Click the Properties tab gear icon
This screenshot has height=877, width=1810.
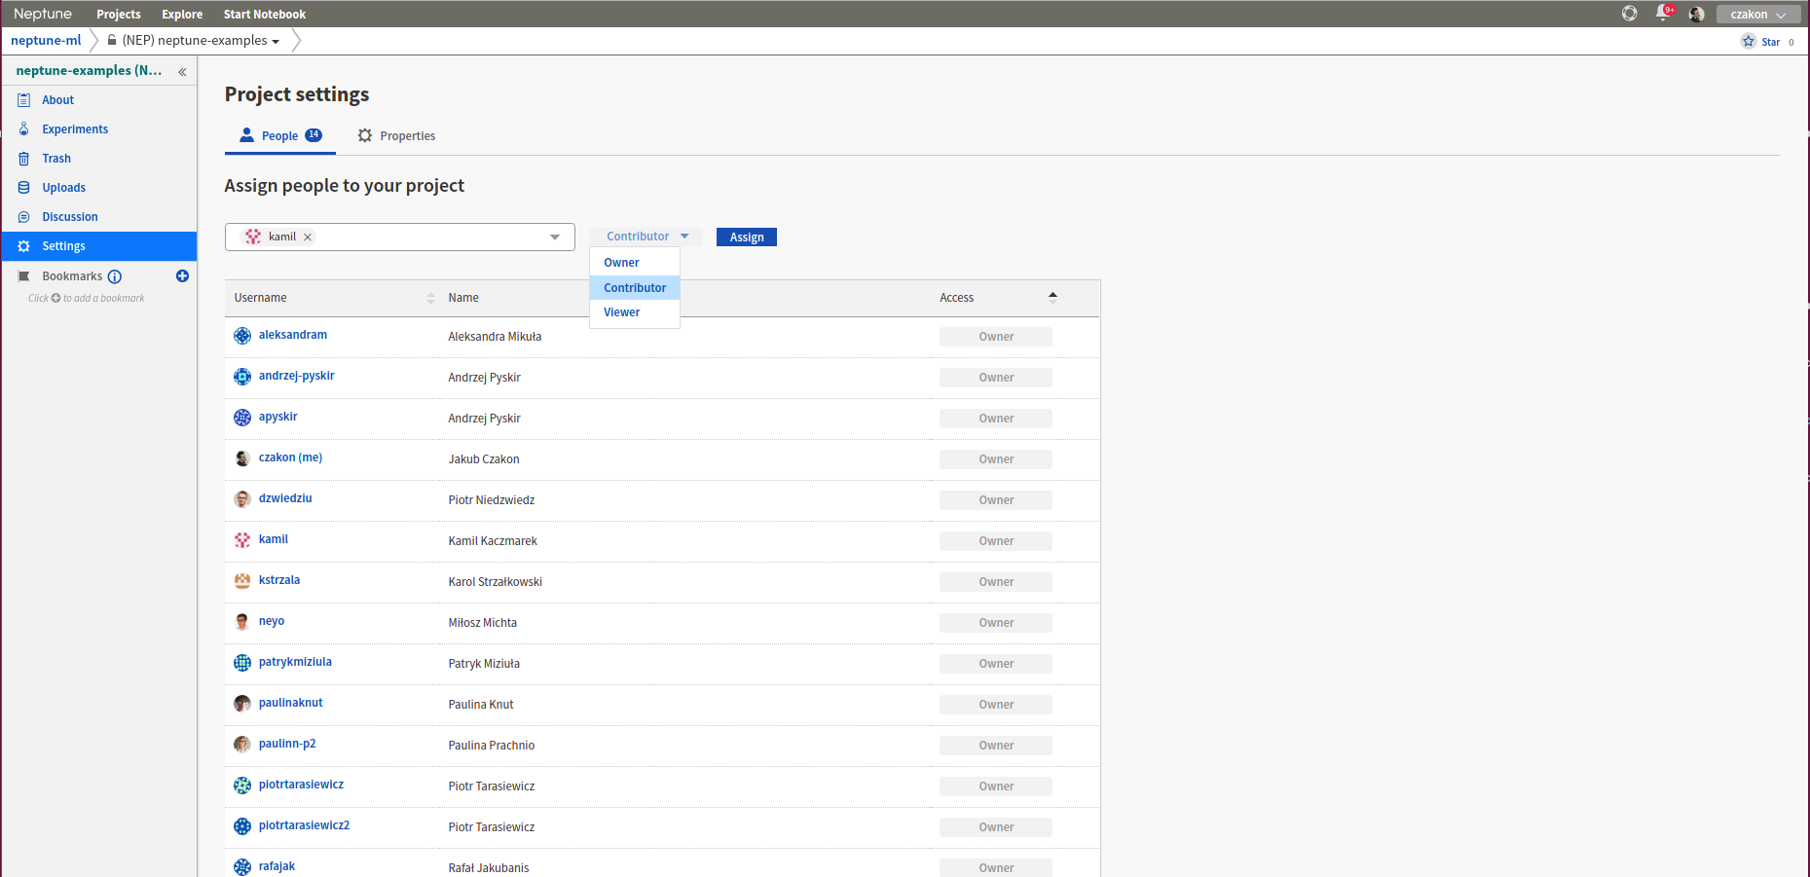coord(365,136)
